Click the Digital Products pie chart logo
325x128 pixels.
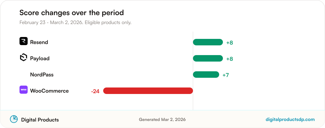(x=14, y=119)
